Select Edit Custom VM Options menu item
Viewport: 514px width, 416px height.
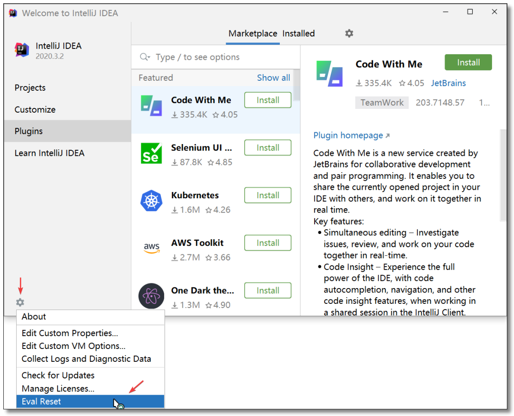90,346
